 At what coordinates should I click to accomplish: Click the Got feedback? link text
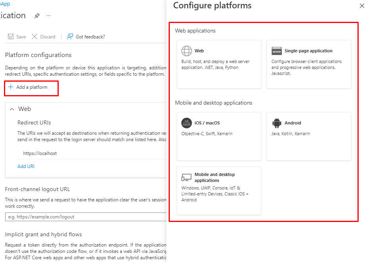tap(90, 37)
